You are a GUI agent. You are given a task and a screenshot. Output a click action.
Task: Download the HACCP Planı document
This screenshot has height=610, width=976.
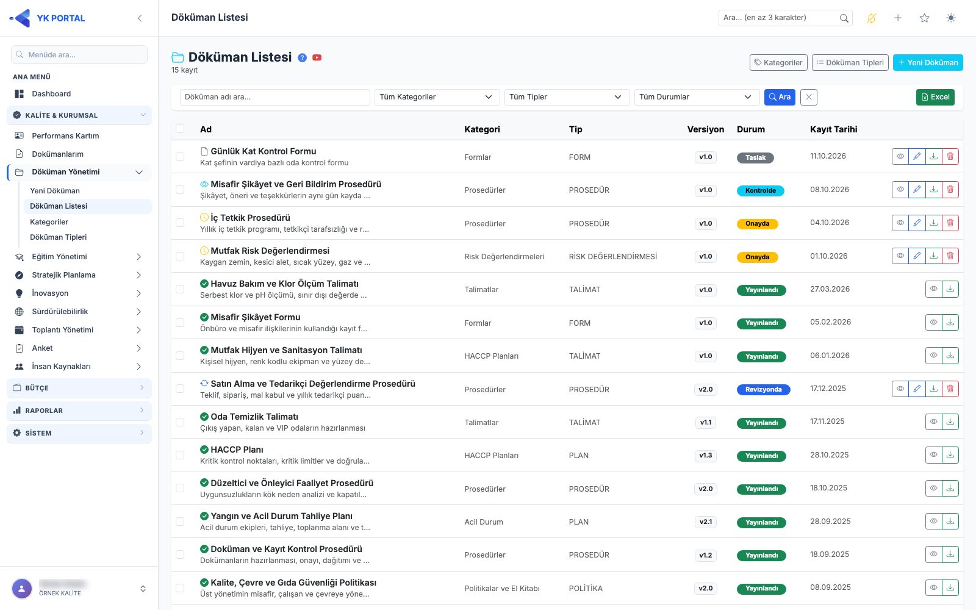tap(950, 455)
